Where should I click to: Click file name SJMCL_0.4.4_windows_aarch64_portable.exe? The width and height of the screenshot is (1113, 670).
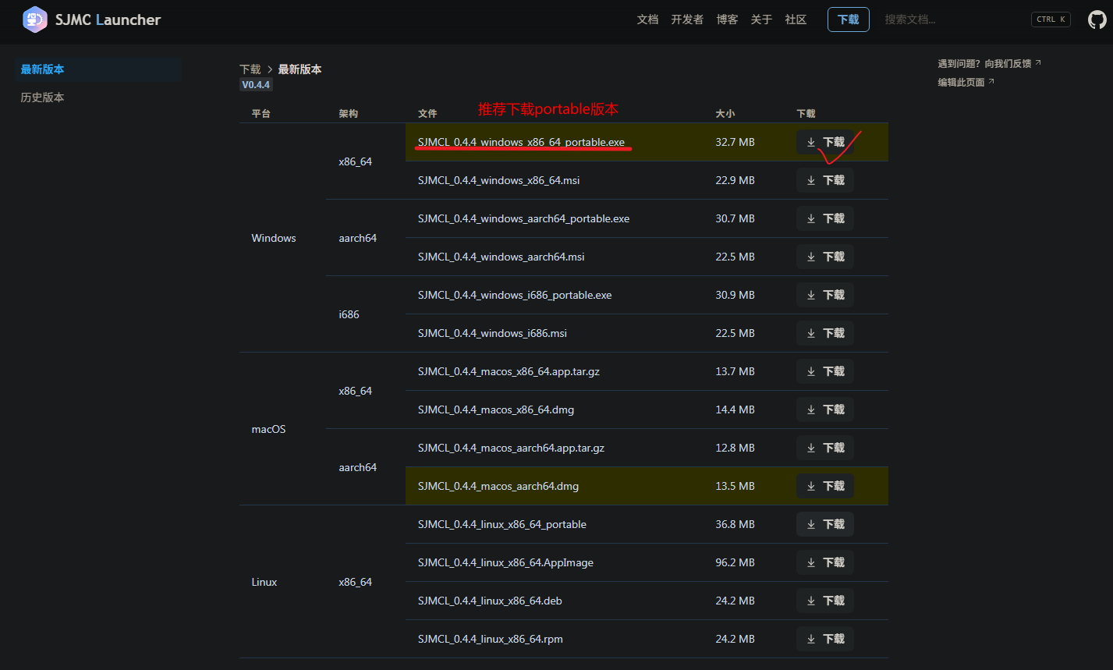pyautogui.click(x=523, y=218)
